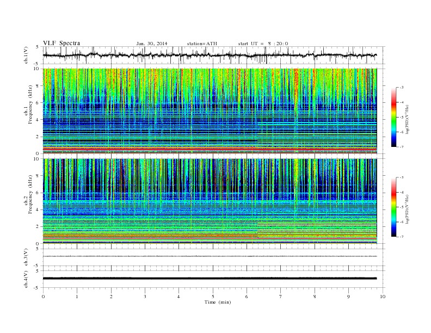Screen dimensions: 431x333
Task: Click inside the ch.1 spectrogram panel
Action: (x=210, y=111)
